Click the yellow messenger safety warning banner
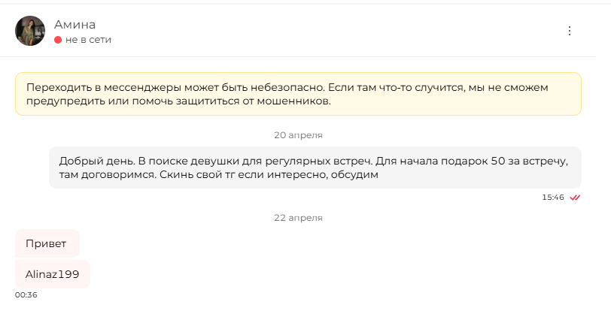Screen dimensions: 611x329 click(298, 94)
